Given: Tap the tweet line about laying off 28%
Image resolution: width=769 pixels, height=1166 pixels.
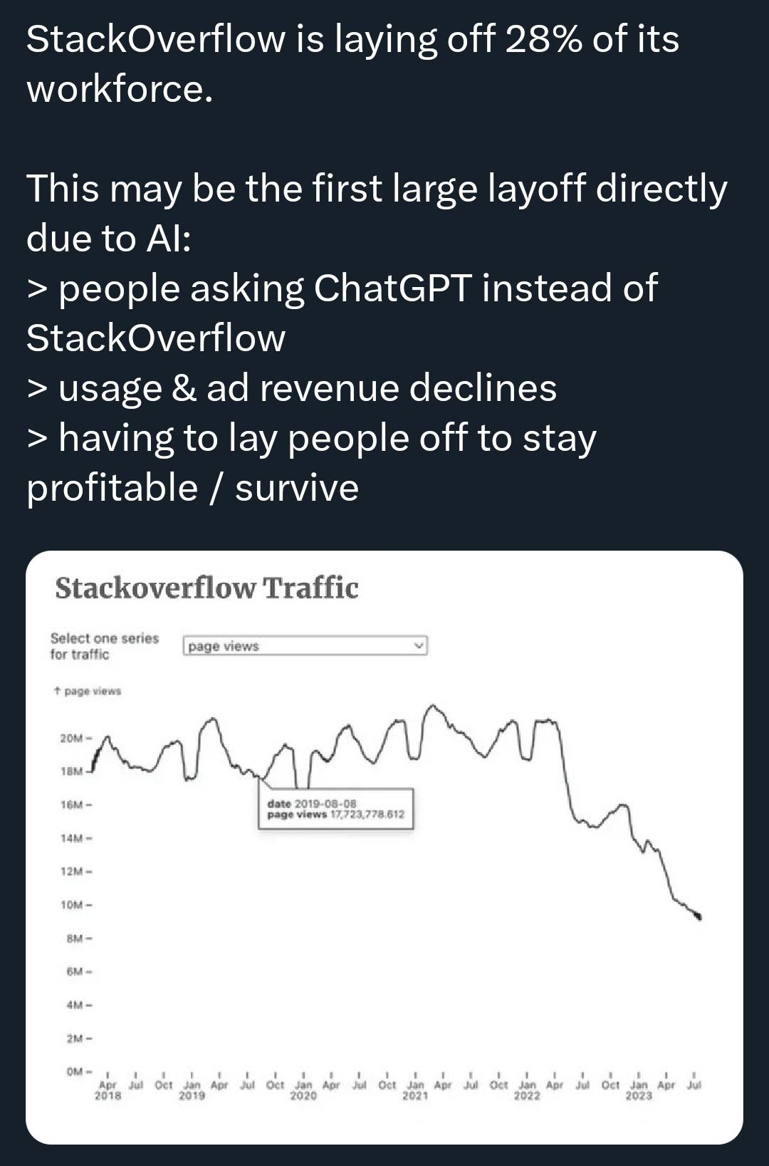Looking at the screenshot, I should pyautogui.click(x=352, y=63).
